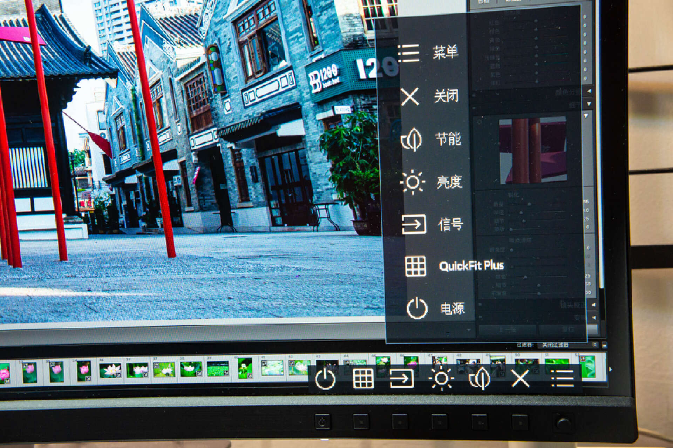
Task: Expand the 颜色分级 panel triangle
Action: click(x=589, y=91)
